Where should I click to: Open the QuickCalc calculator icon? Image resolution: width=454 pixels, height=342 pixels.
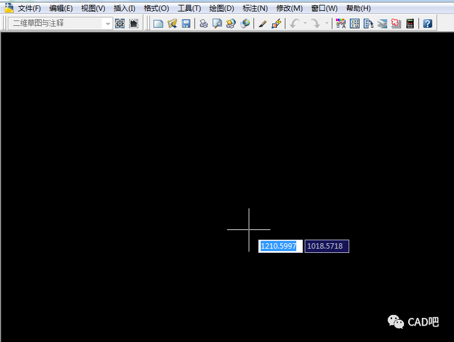pos(410,23)
